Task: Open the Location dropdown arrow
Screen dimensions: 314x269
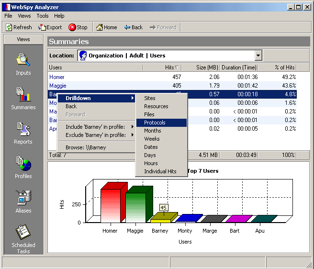Action: [258, 56]
